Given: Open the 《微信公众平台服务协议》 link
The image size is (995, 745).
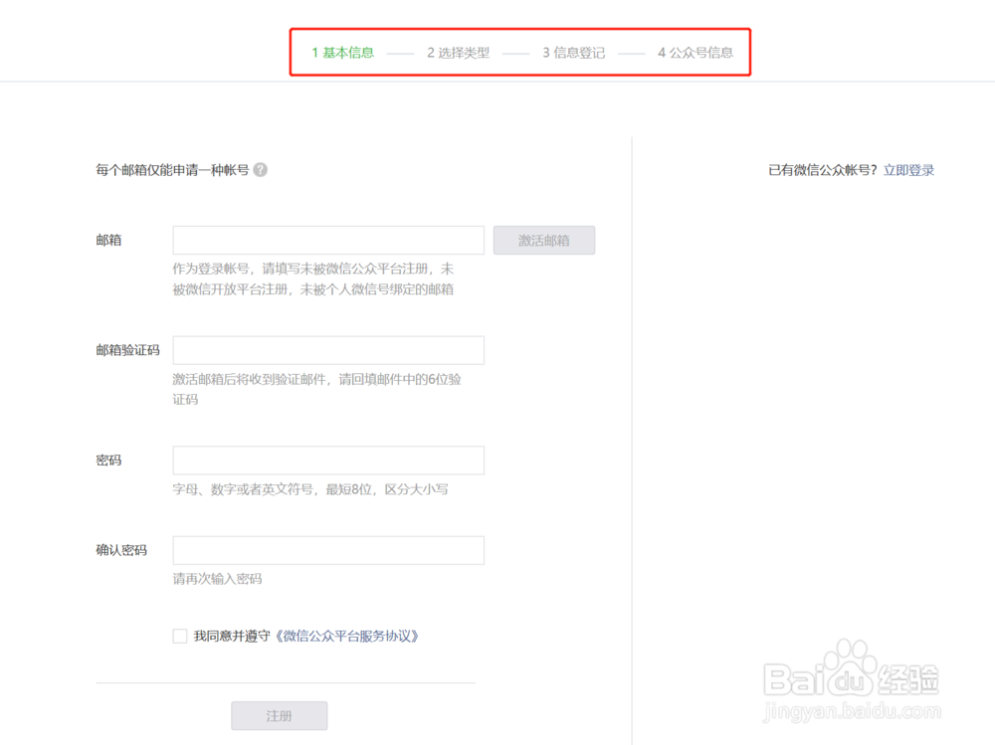Looking at the screenshot, I should (347, 636).
